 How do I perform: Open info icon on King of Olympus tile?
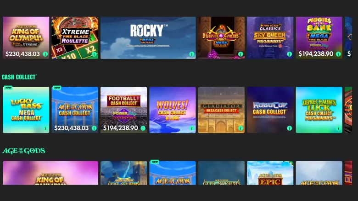45,54
